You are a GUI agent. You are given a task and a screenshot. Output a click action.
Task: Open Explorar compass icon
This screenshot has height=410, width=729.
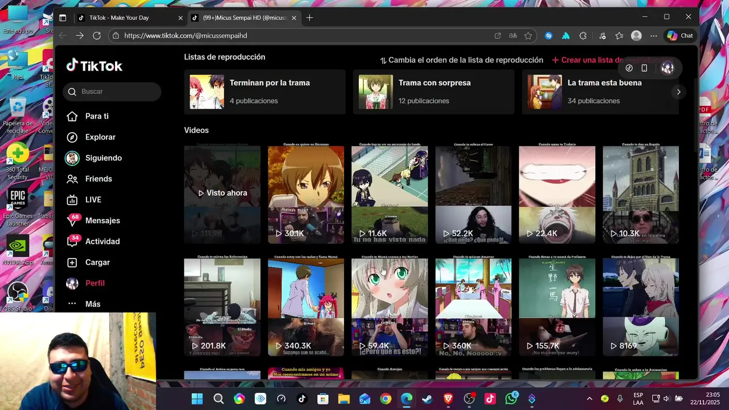pos(72,137)
